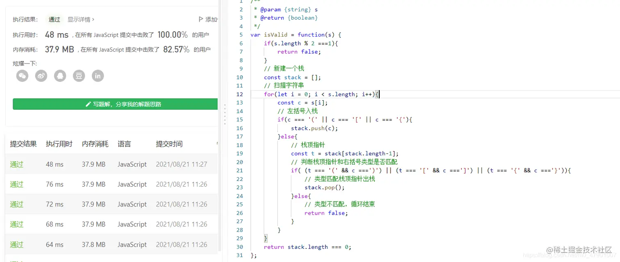This screenshot has width=620, height=262.
Task: Open the 68 ms 通过 submission
Action: pyautogui.click(x=16, y=224)
